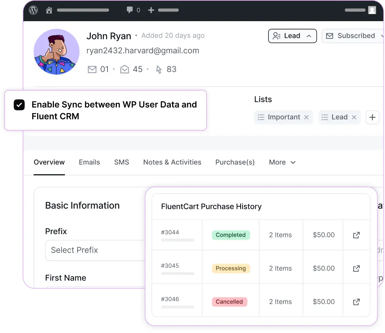Add a new list with the plus button
The height and width of the screenshot is (333, 385).
coord(372,117)
